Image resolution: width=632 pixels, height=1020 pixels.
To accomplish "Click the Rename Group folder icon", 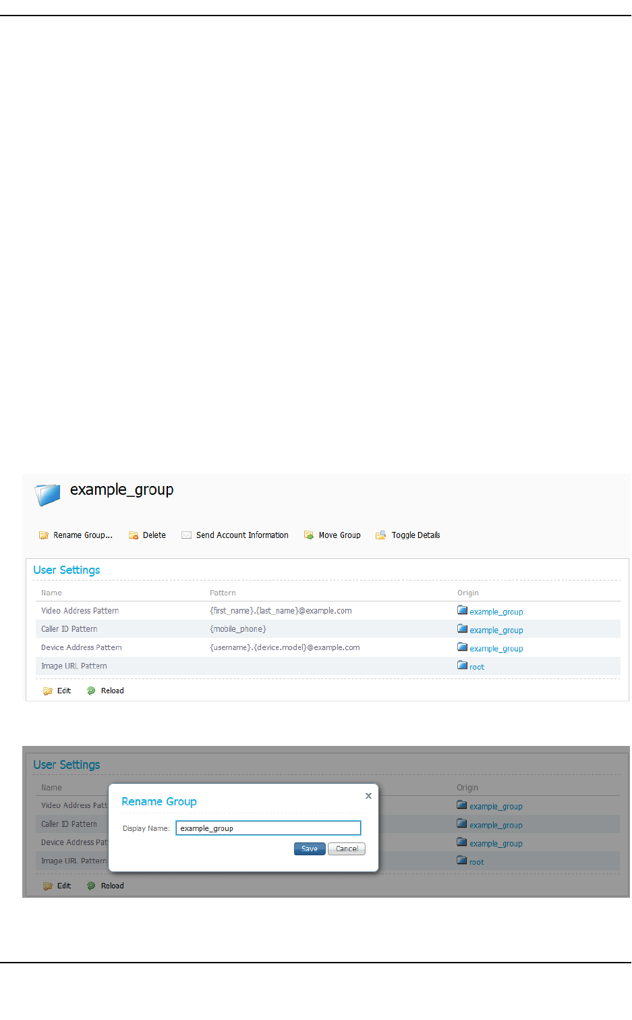I will [44, 535].
